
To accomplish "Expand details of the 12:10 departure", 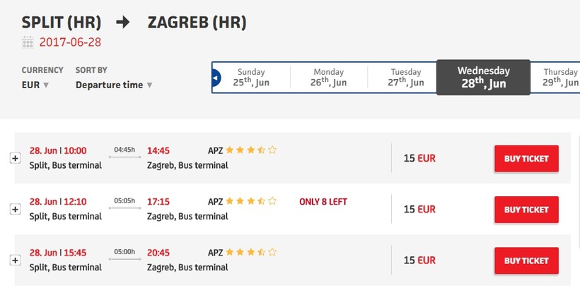I will (x=14, y=209).
